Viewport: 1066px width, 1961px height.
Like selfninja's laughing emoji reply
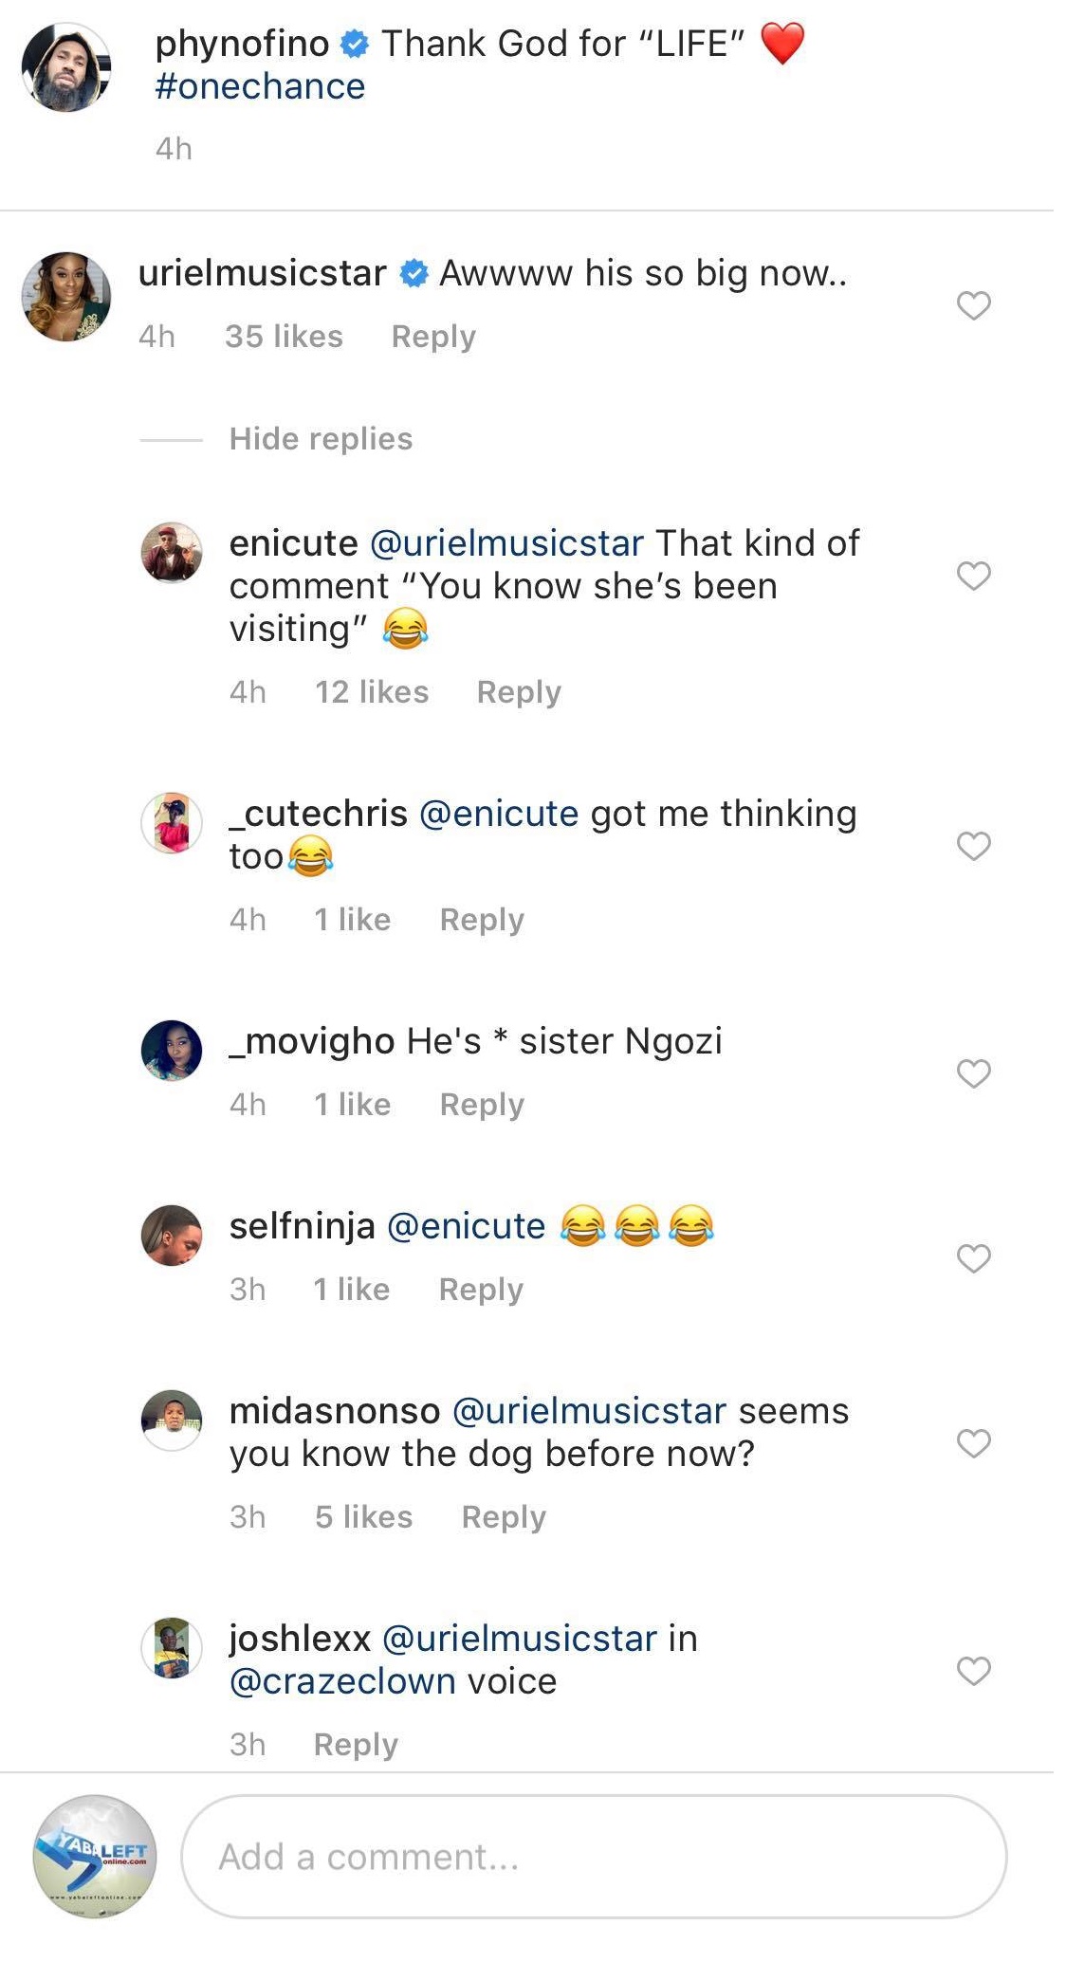point(973,1258)
